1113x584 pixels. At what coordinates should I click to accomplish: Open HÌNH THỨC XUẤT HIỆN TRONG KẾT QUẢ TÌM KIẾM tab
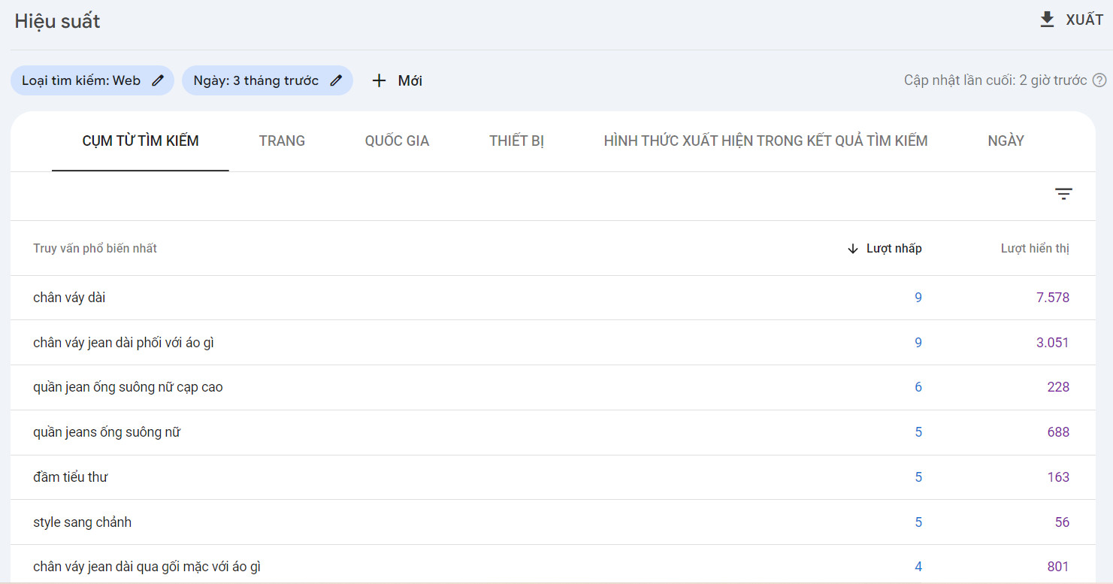(766, 141)
